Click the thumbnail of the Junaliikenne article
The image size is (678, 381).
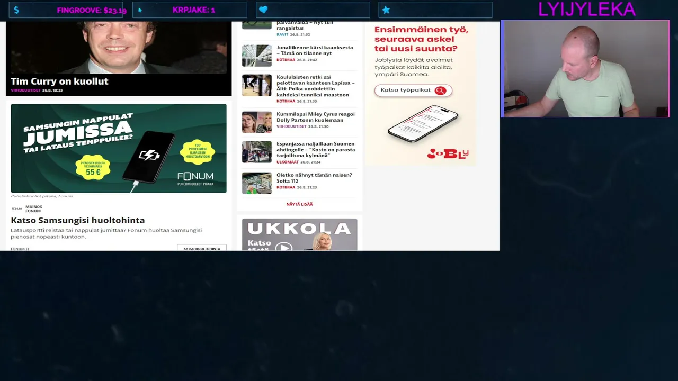257,56
